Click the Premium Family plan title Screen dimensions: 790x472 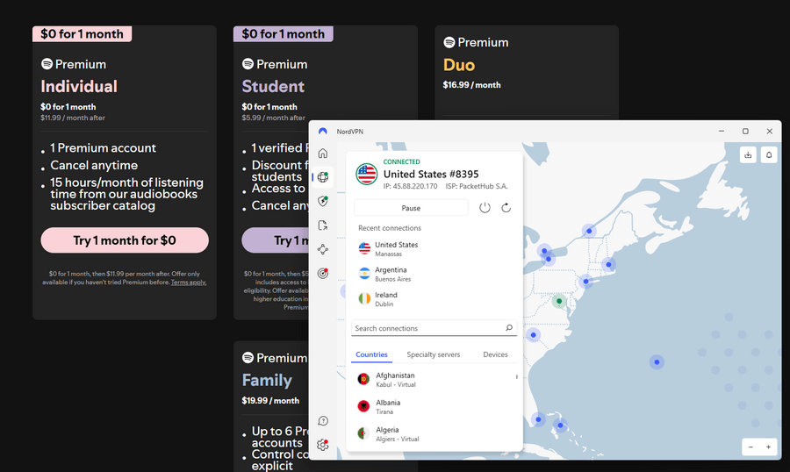coord(267,380)
